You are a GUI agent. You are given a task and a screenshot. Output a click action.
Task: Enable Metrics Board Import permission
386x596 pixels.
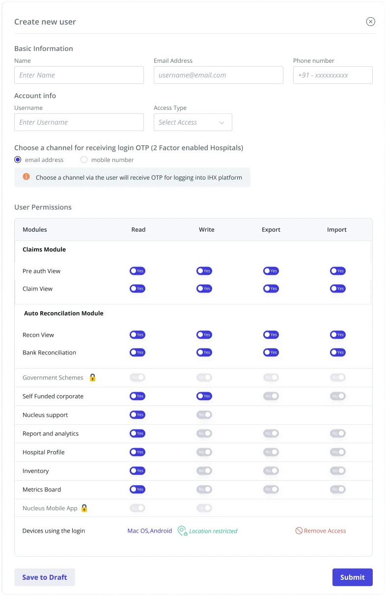pos(338,489)
